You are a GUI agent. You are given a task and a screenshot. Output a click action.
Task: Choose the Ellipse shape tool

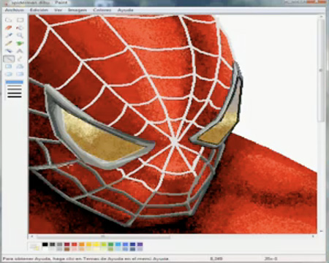9,74
